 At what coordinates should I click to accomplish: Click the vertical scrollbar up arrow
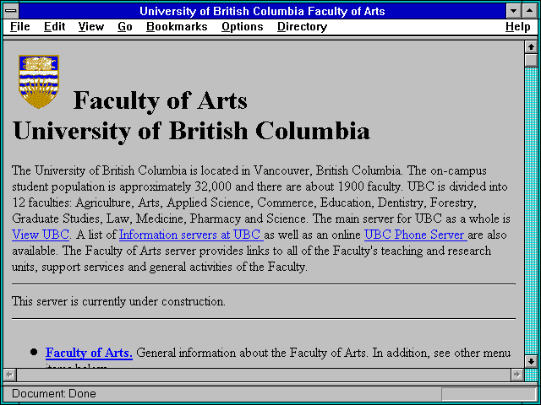[x=532, y=47]
